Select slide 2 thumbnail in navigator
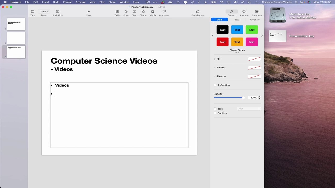The height and width of the screenshot is (188, 335). 16,38
